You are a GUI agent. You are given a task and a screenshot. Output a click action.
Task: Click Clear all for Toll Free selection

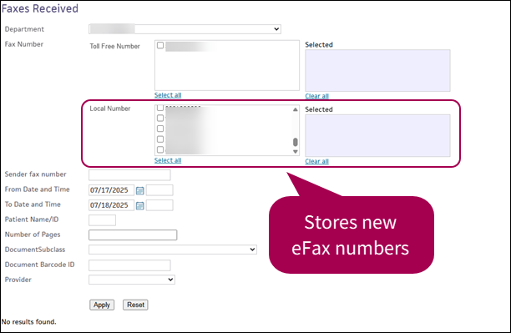click(316, 96)
